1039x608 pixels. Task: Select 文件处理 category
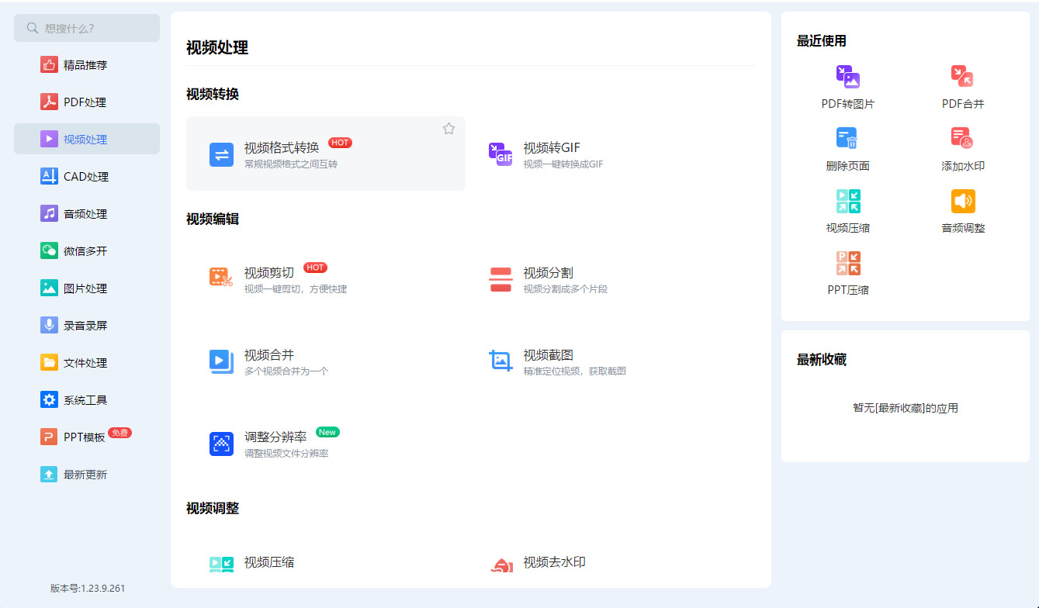coord(87,363)
